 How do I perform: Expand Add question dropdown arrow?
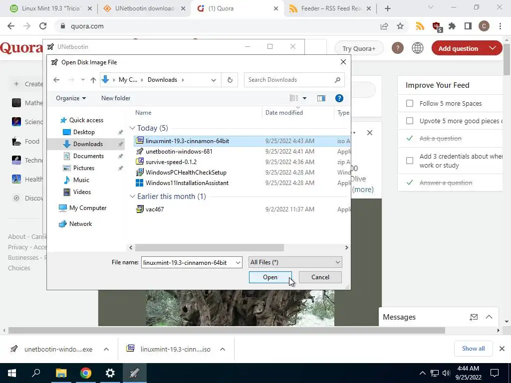pyautogui.click(x=493, y=48)
